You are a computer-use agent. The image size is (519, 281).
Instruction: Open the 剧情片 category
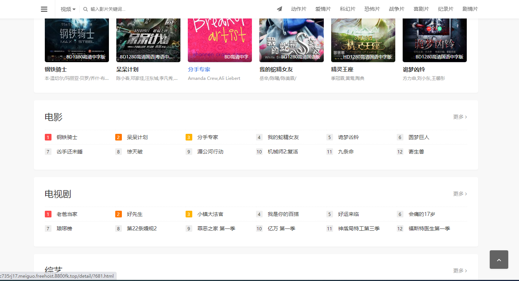point(470,9)
